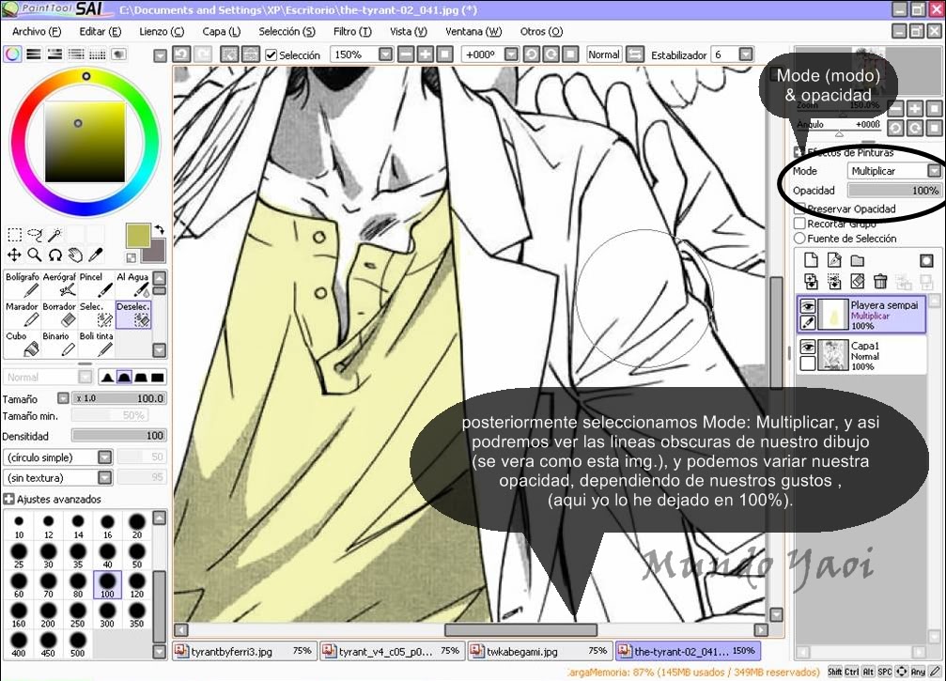
Task: Create a new linework layer
Action: point(834,260)
